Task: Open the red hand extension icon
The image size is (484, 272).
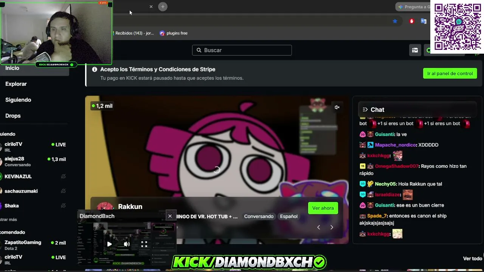Action: (x=412, y=21)
